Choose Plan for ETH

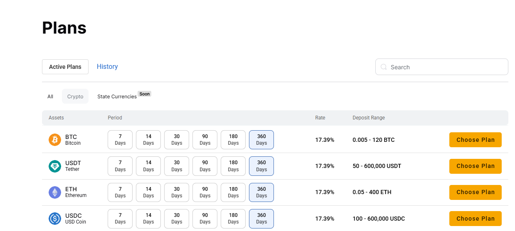[476, 192]
